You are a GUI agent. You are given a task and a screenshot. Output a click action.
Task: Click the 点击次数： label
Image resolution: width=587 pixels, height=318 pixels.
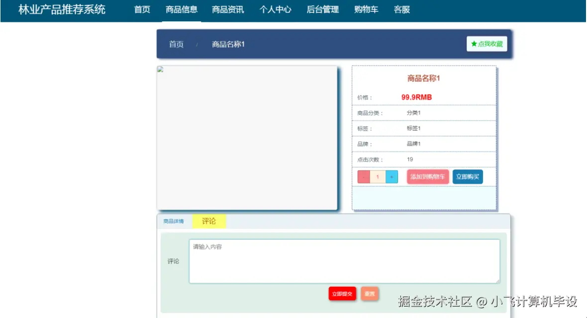370,160
